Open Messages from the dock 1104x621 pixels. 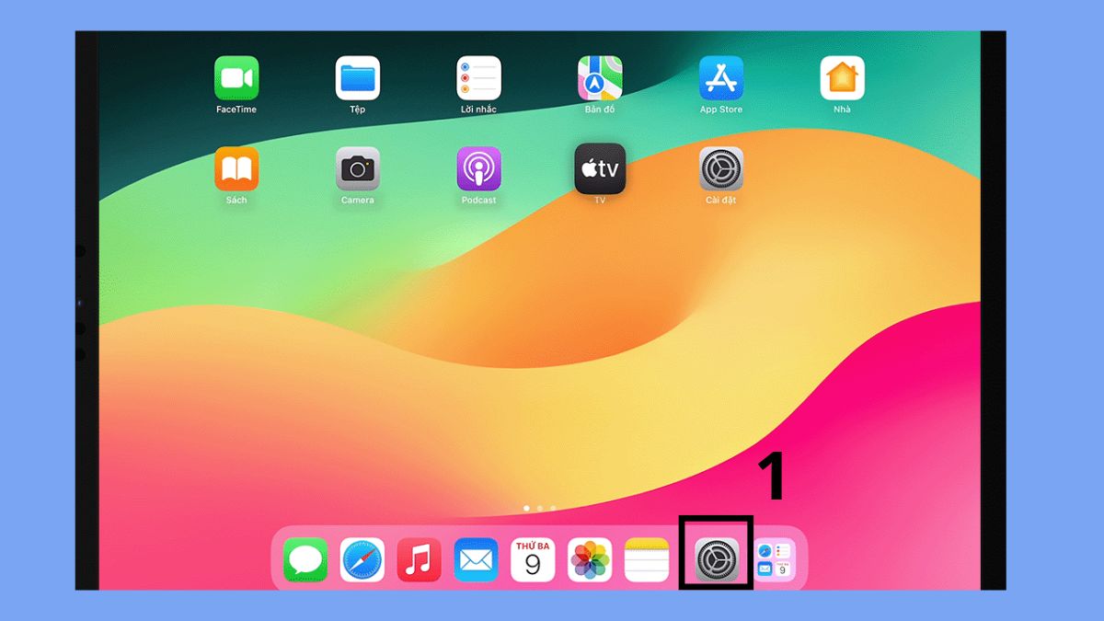click(305, 559)
